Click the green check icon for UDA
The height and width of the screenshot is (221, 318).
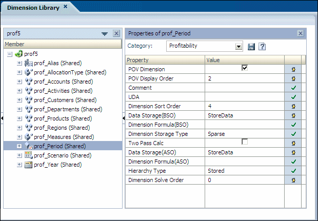pos(293,97)
